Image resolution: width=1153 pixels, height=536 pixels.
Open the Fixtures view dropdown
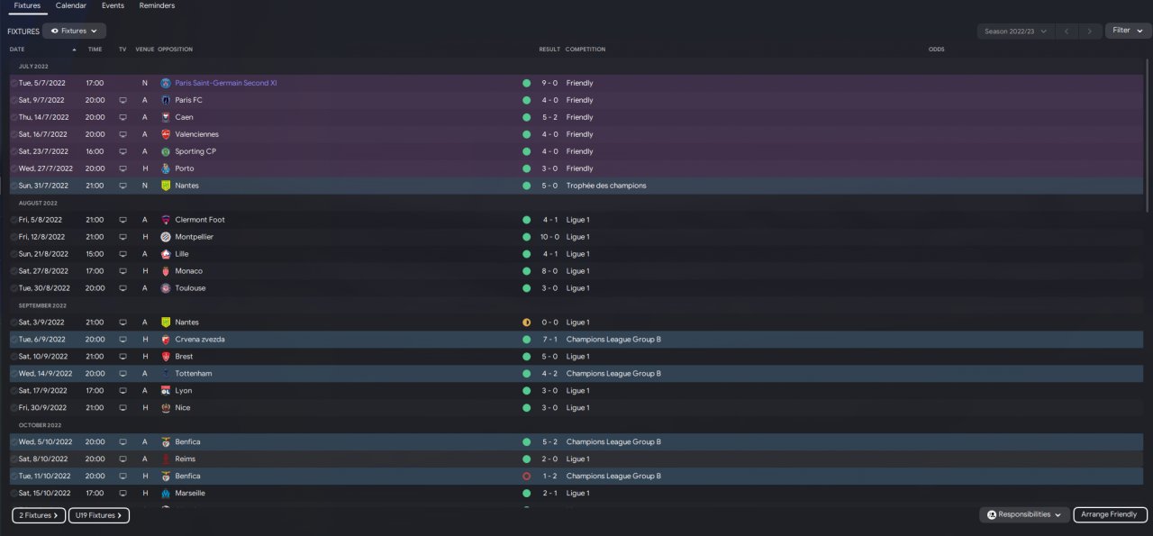point(74,31)
